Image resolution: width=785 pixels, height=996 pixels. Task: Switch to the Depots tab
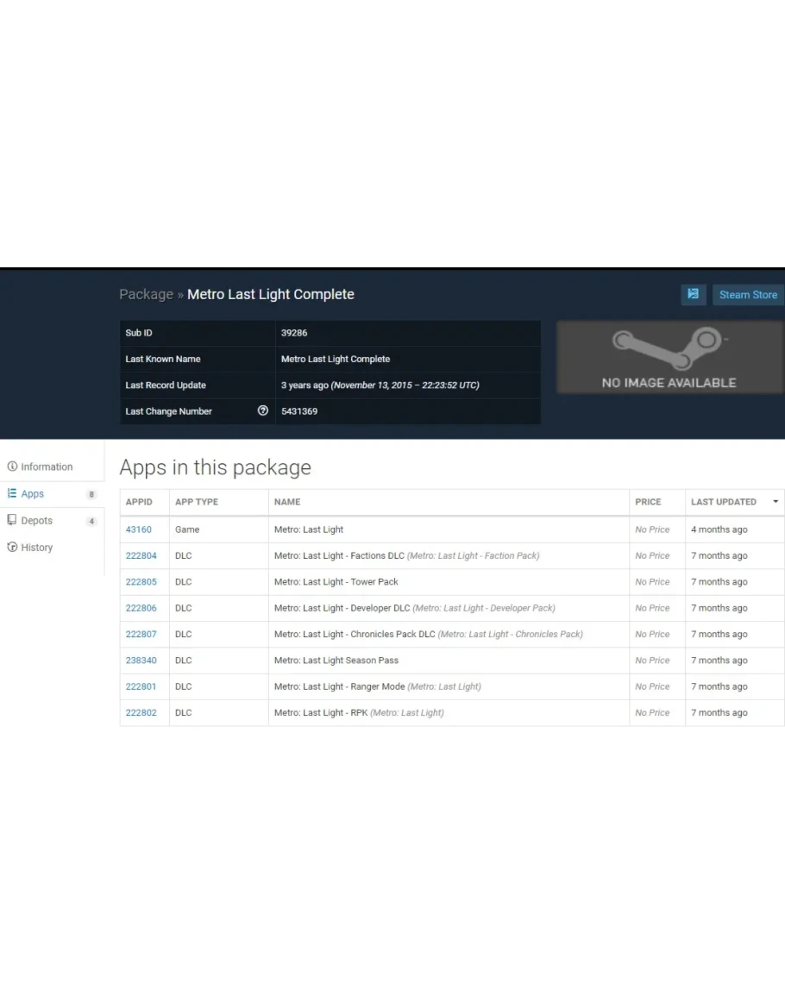36,521
